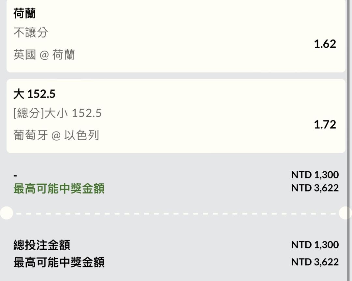Screen dimensions: 352x281
Task: Click the 大 152.5 selection title
Action: [34, 94]
